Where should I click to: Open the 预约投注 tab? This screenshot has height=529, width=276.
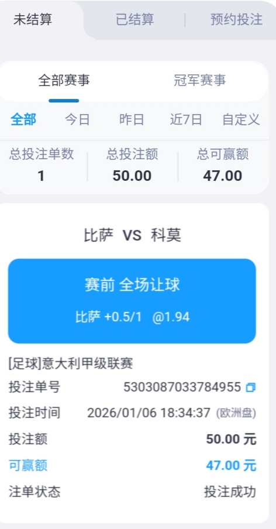236,19
